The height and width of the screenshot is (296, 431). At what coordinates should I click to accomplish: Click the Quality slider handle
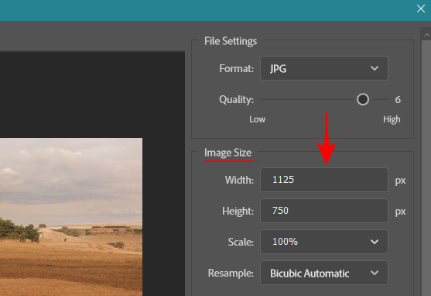(363, 99)
